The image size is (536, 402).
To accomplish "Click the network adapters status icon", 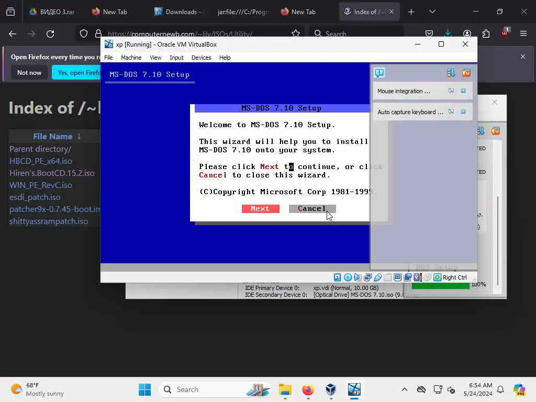I will (x=368, y=277).
